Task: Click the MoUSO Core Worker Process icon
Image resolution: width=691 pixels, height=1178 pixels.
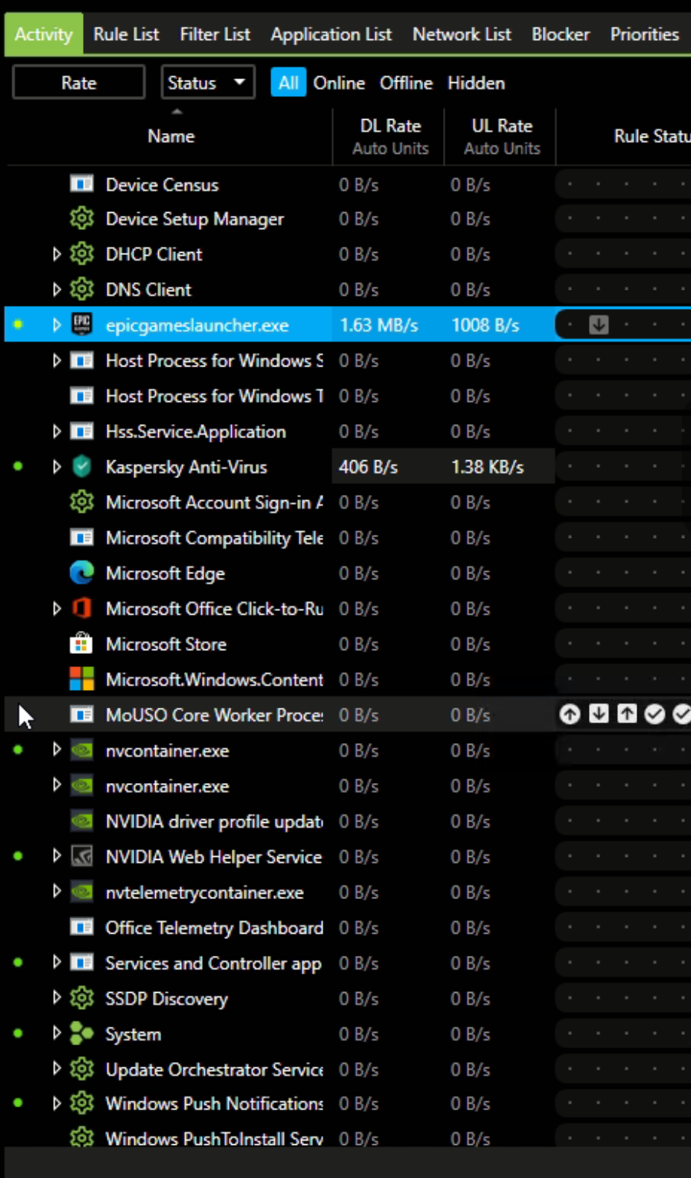Action: pyautogui.click(x=81, y=715)
